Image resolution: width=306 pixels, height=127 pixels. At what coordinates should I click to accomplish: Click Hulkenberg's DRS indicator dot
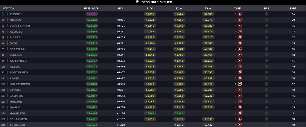click(x=267, y=84)
